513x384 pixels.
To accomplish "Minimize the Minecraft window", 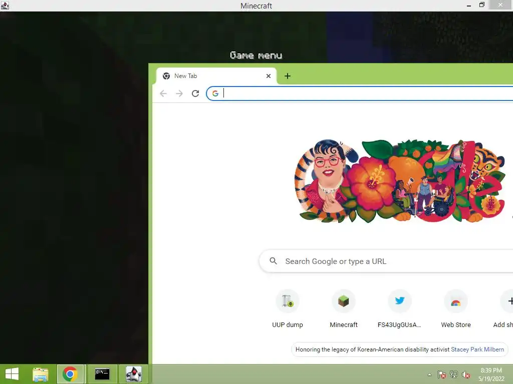I will (469, 5).
